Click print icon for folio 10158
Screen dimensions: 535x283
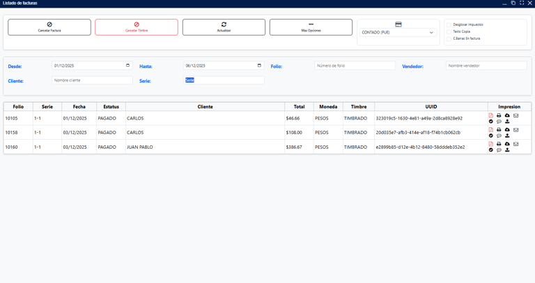tap(499, 130)
